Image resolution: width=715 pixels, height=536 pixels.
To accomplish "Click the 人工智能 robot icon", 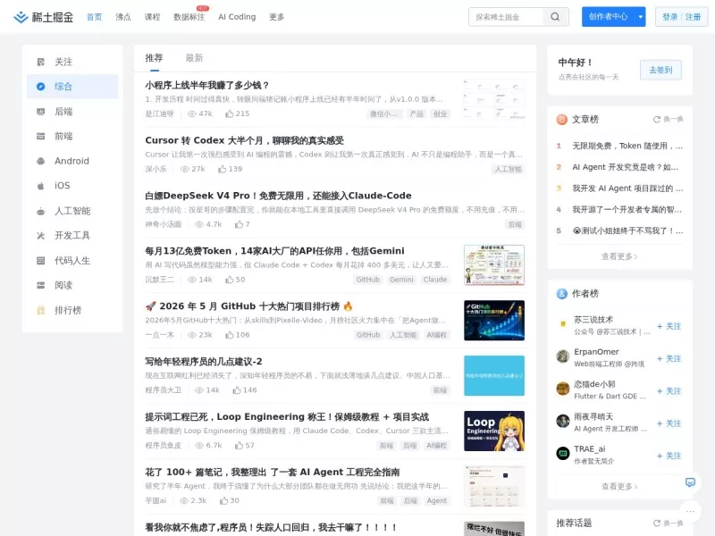I will pos(40,211).
